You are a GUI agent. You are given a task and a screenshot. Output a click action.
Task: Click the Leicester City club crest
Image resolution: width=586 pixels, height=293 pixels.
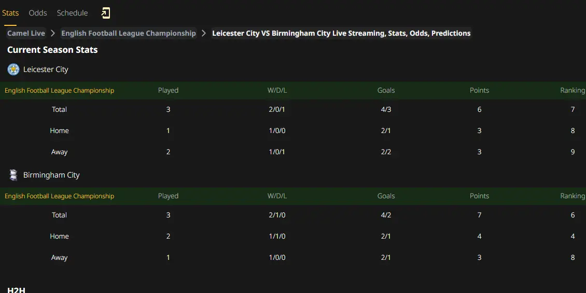(13, 69)
